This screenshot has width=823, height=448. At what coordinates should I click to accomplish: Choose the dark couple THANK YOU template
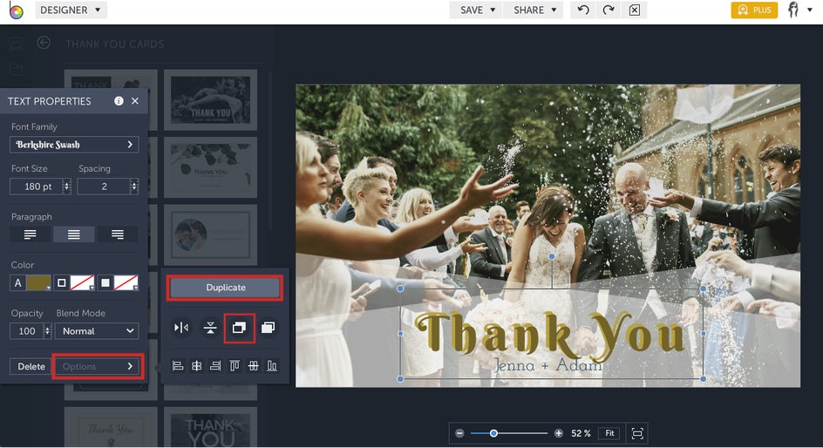pyautogui.click(x=210, y=99)
